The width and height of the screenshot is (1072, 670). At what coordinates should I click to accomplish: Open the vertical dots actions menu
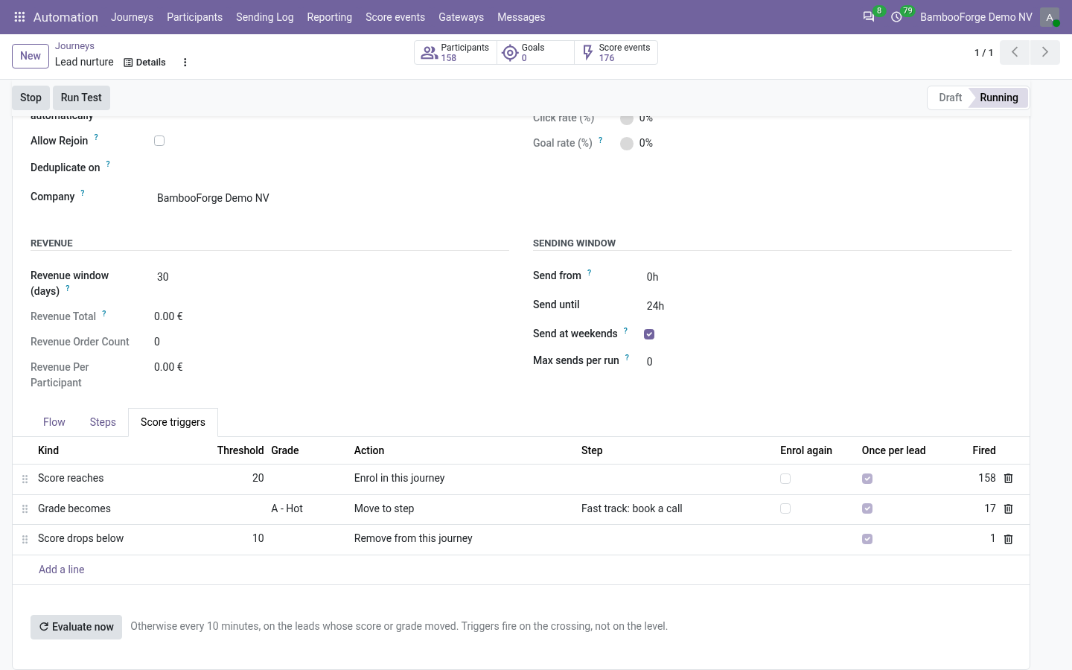coord(185,63)
